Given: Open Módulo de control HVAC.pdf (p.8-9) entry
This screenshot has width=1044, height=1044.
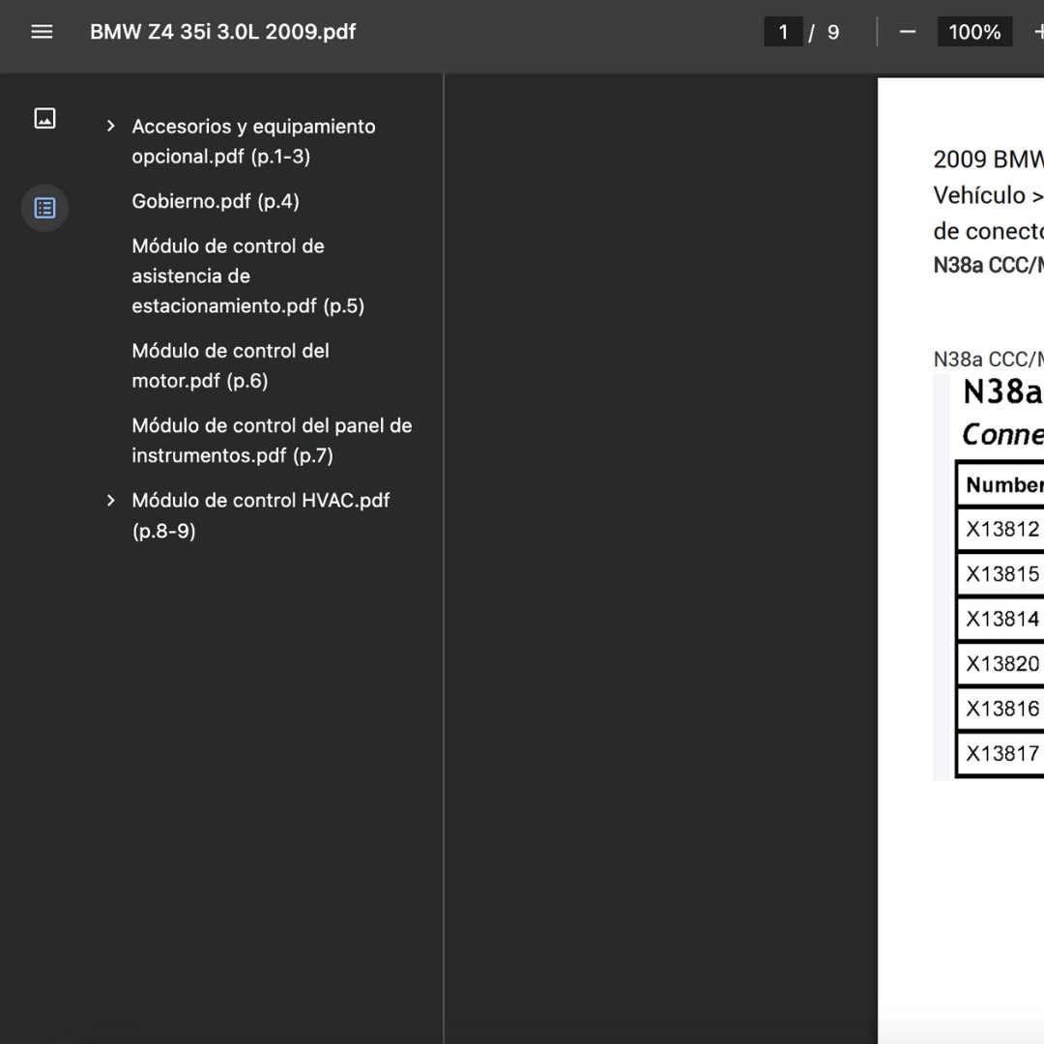Looking at the screenshot, I should [x=260, y=515].
